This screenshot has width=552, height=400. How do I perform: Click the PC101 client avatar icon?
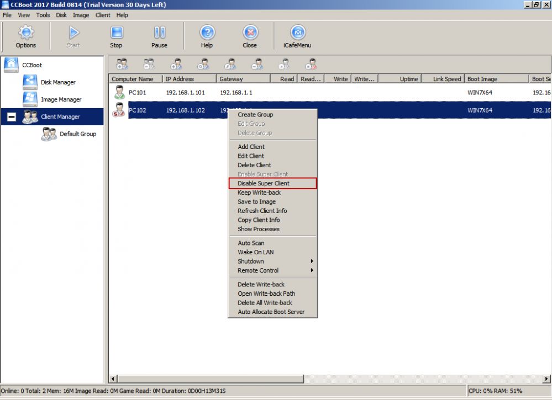coord(120,92)
